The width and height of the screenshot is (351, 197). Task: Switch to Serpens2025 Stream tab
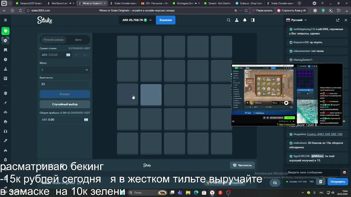[x=29, y=3]
